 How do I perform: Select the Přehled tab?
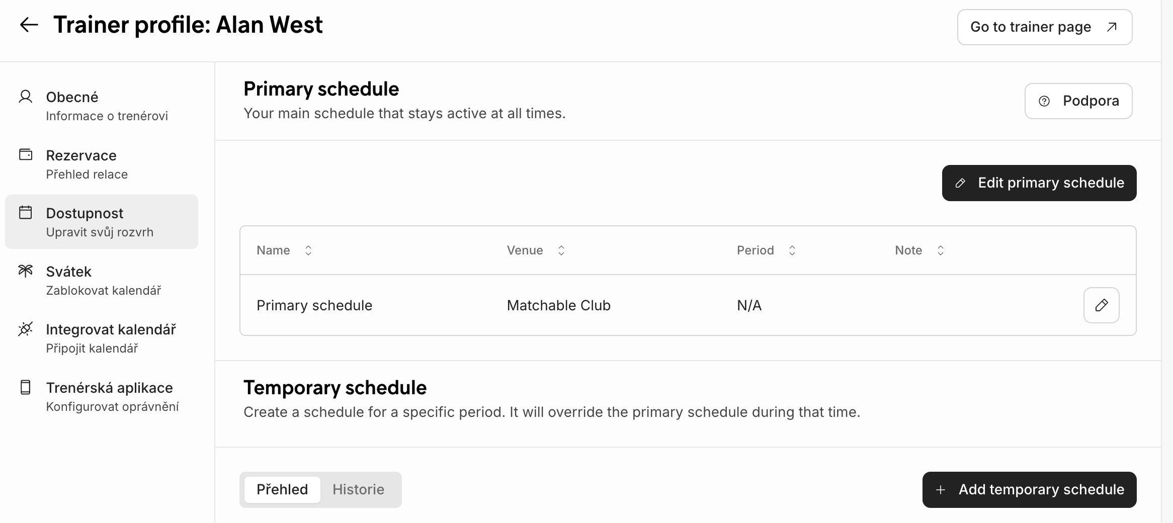point(282,489)
